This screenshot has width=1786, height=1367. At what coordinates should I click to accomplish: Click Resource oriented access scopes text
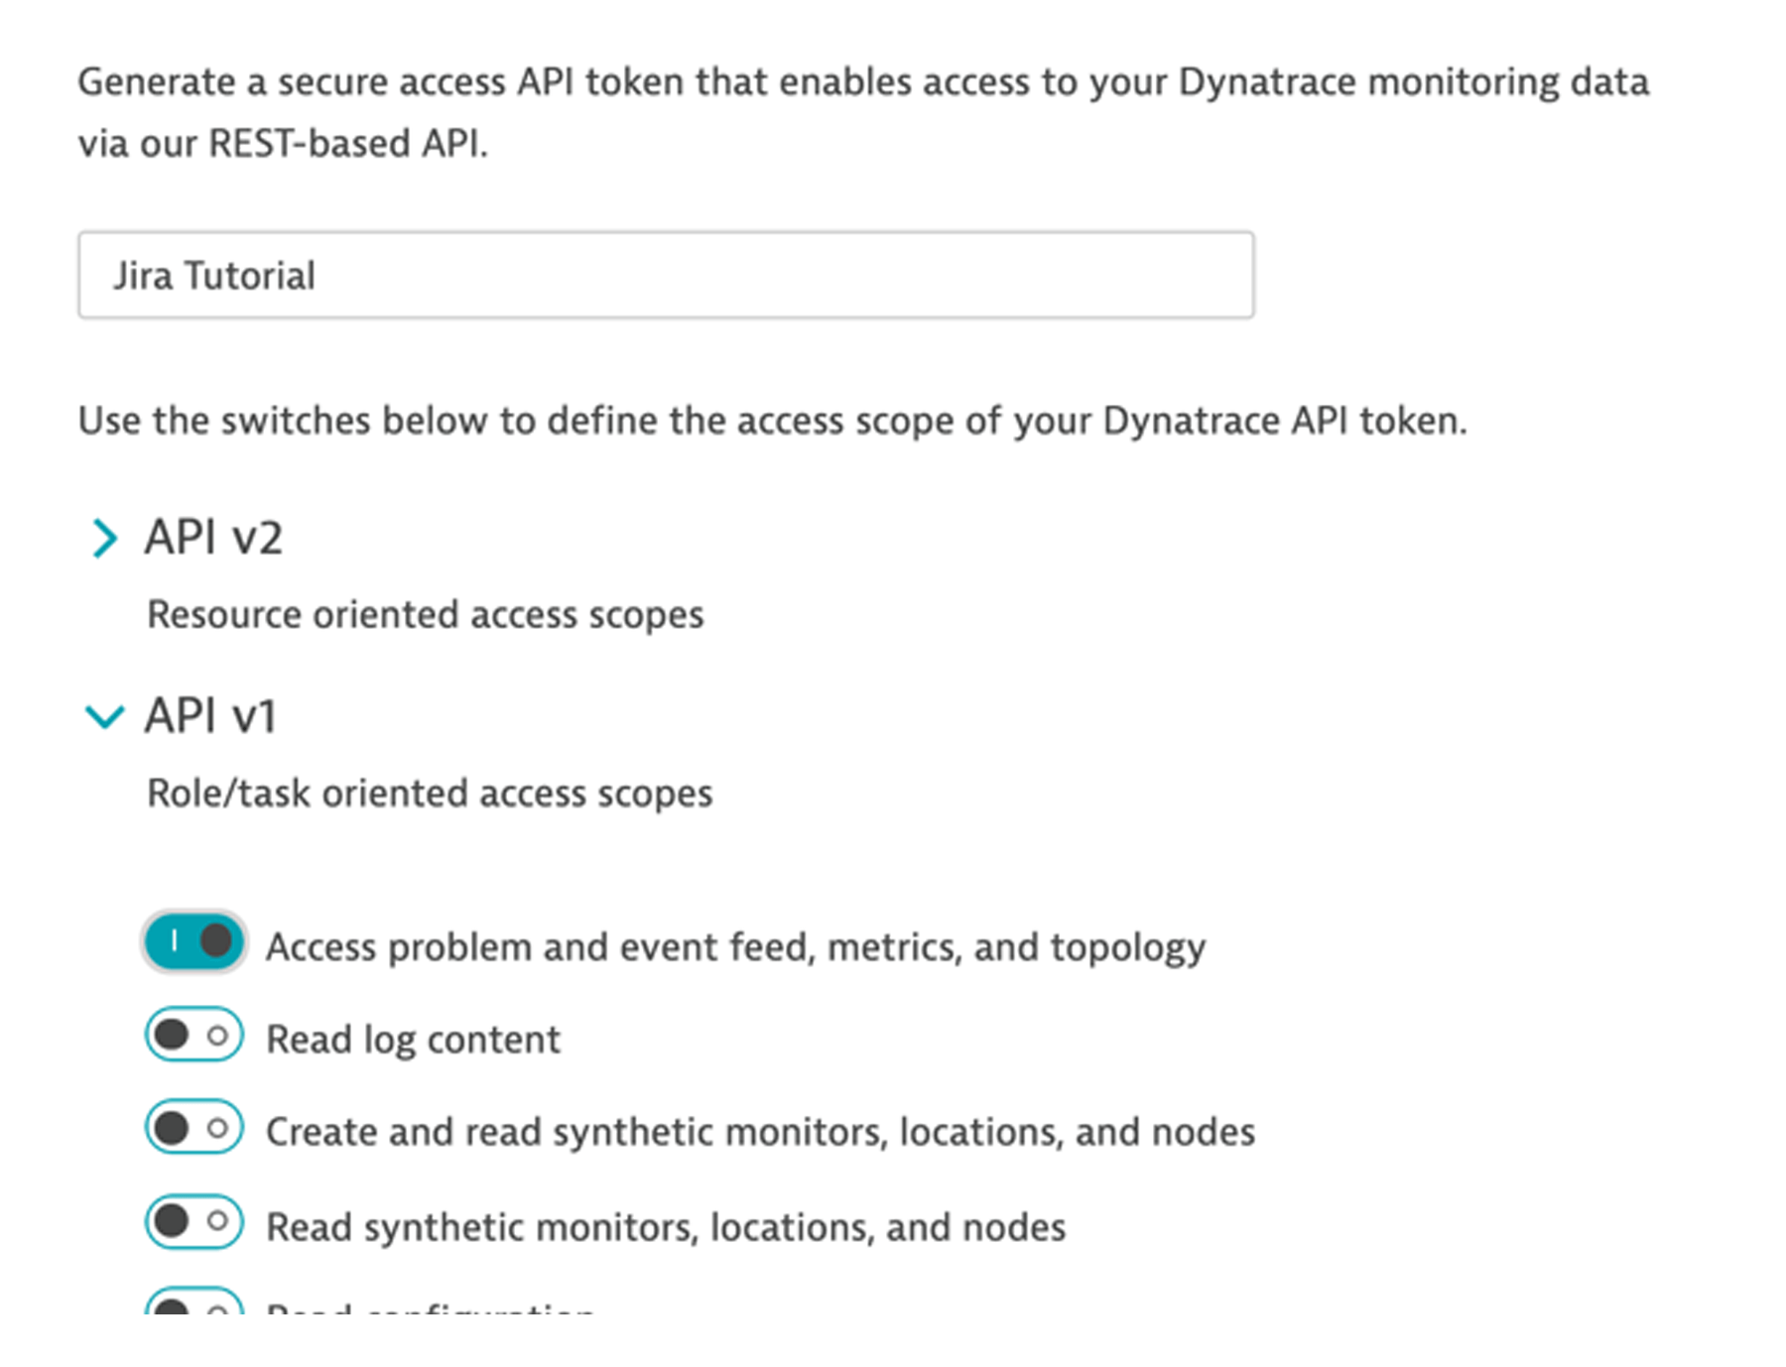tap(425, 613)
